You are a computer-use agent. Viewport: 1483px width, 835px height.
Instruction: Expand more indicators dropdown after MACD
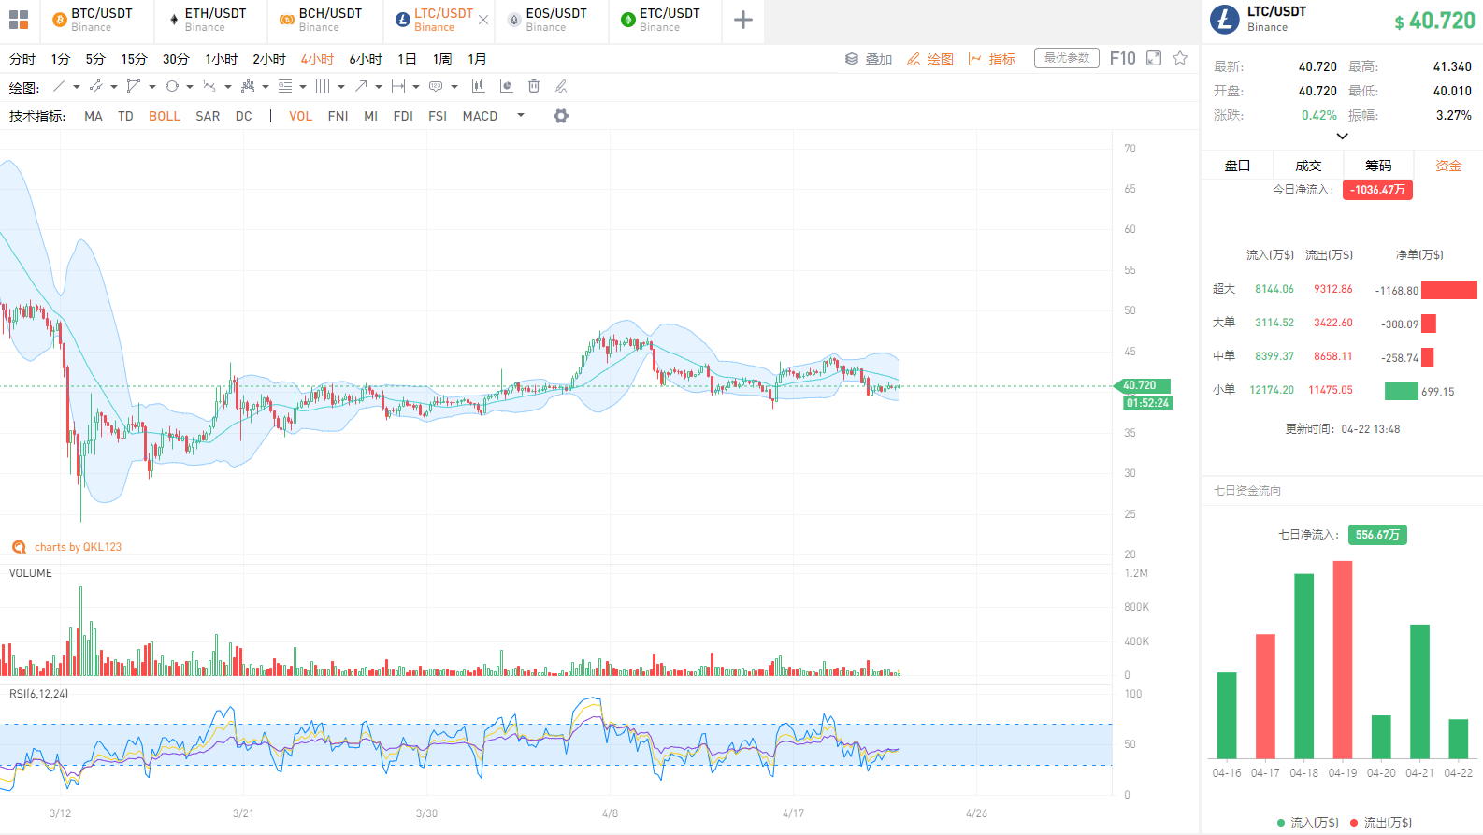click(521, 116)
